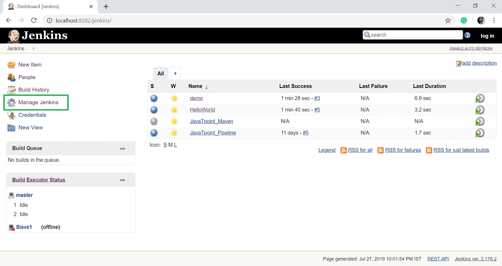Image resolution: width=502 pixels, height=266 pixels.
Task: Open Build History notepad icon
Action: coord(11,90)
